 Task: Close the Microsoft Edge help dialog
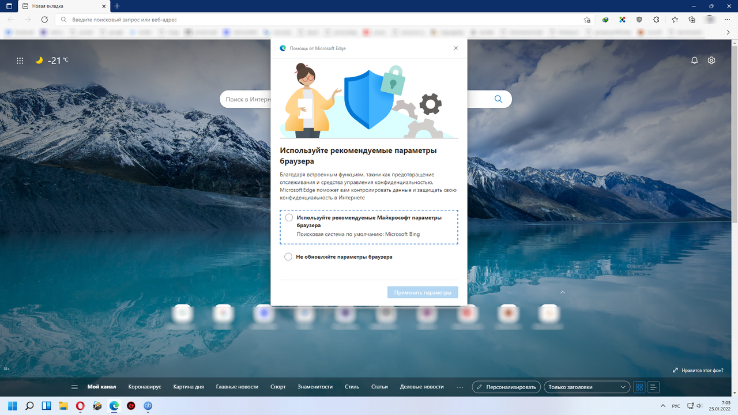[x=455, y=48]
